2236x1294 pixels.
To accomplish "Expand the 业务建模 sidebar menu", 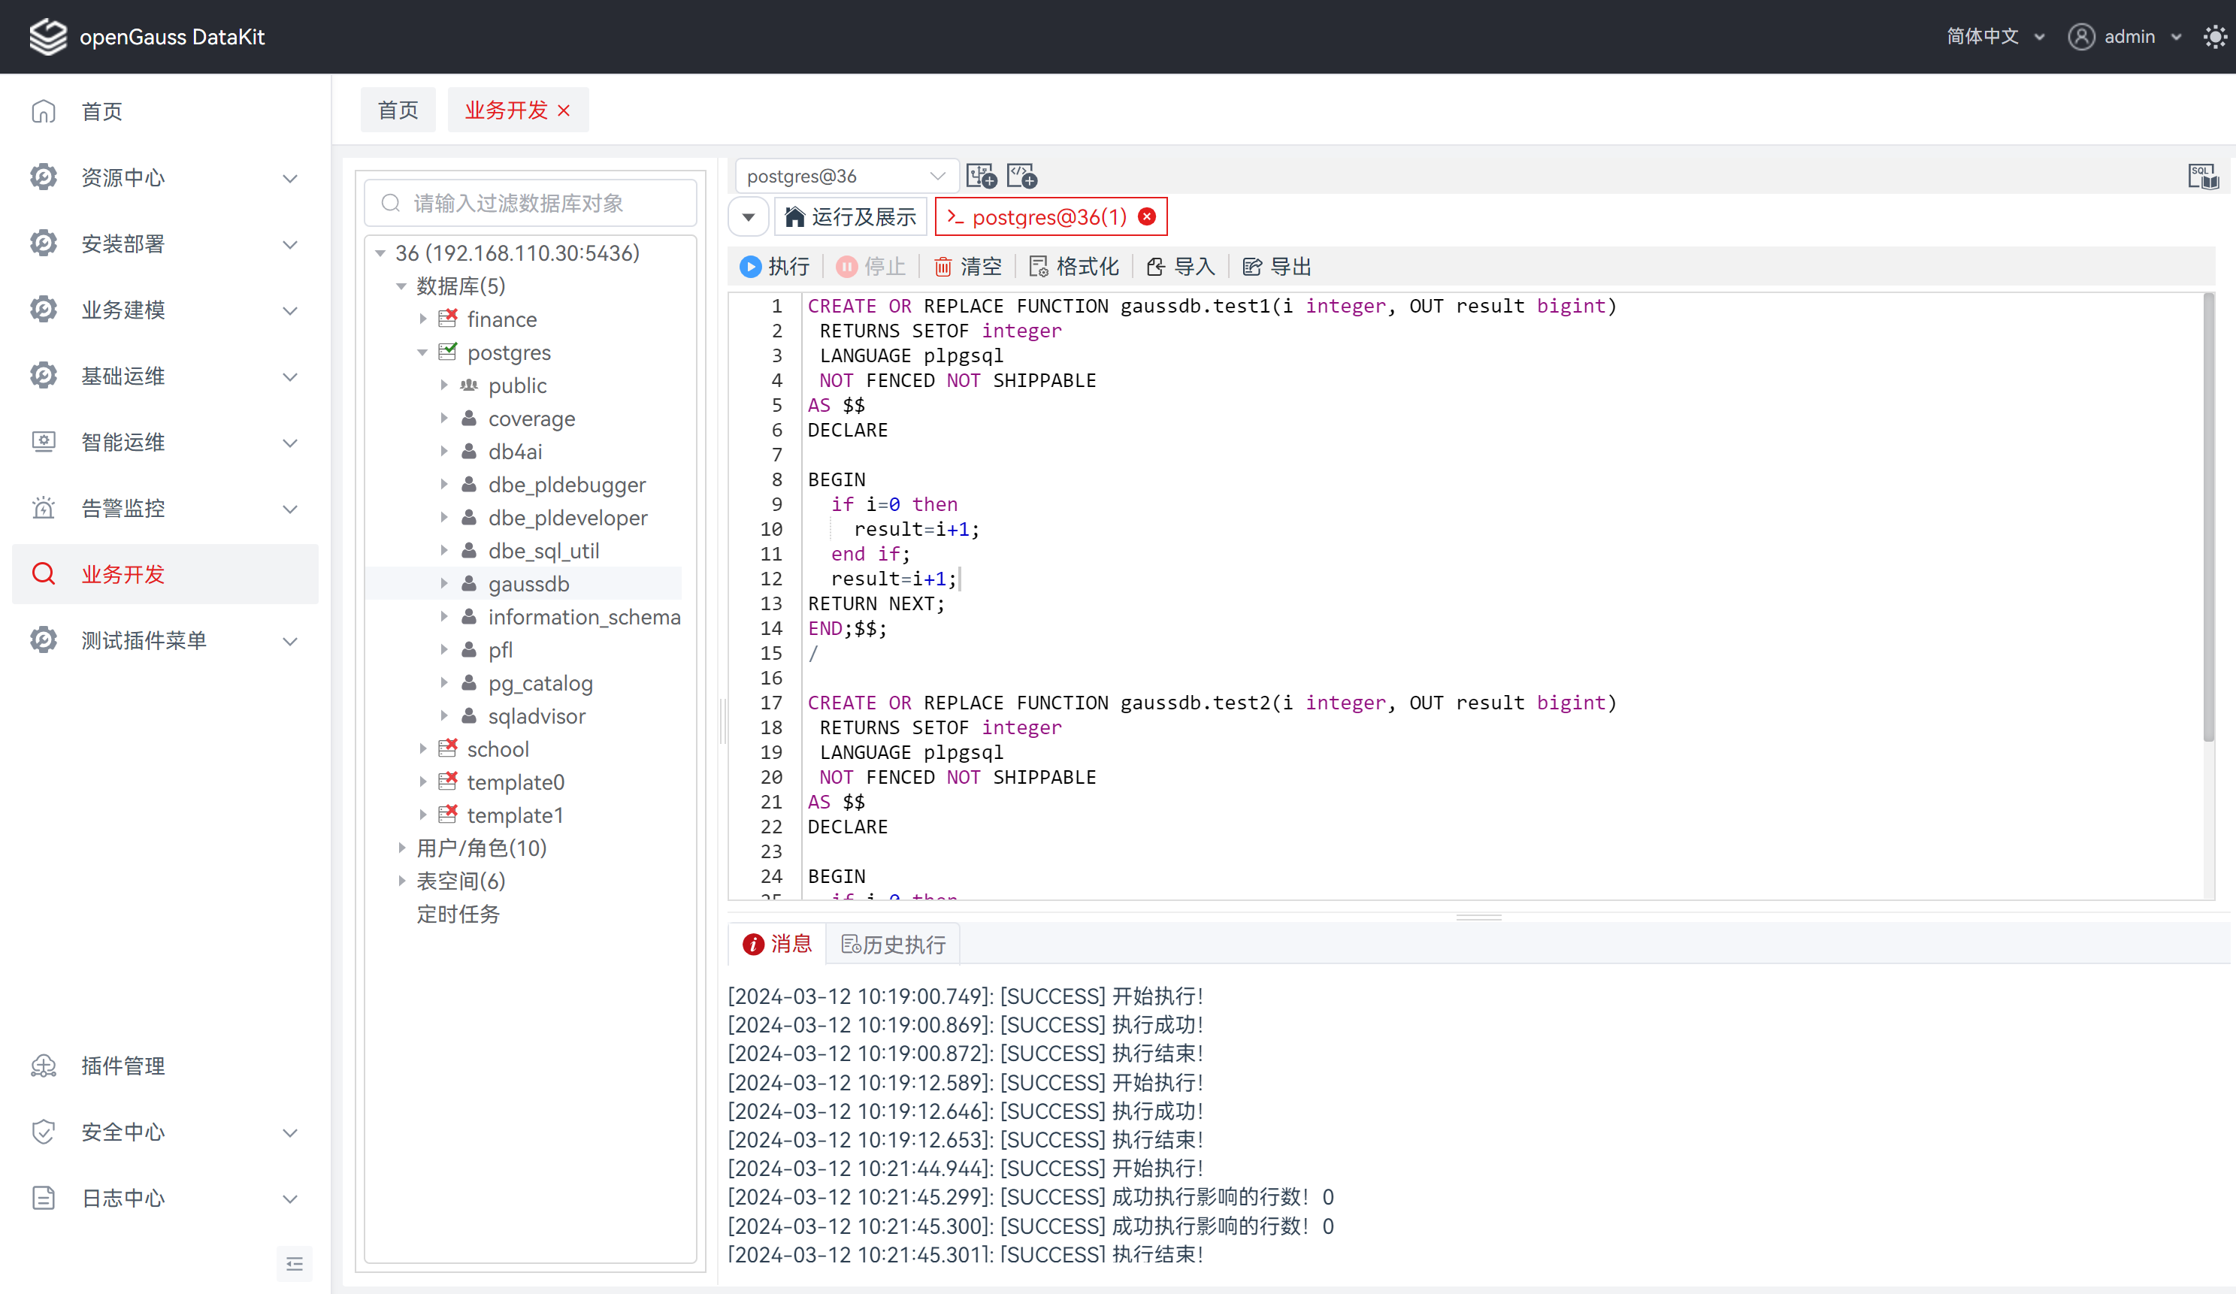I will coord(165,310).
